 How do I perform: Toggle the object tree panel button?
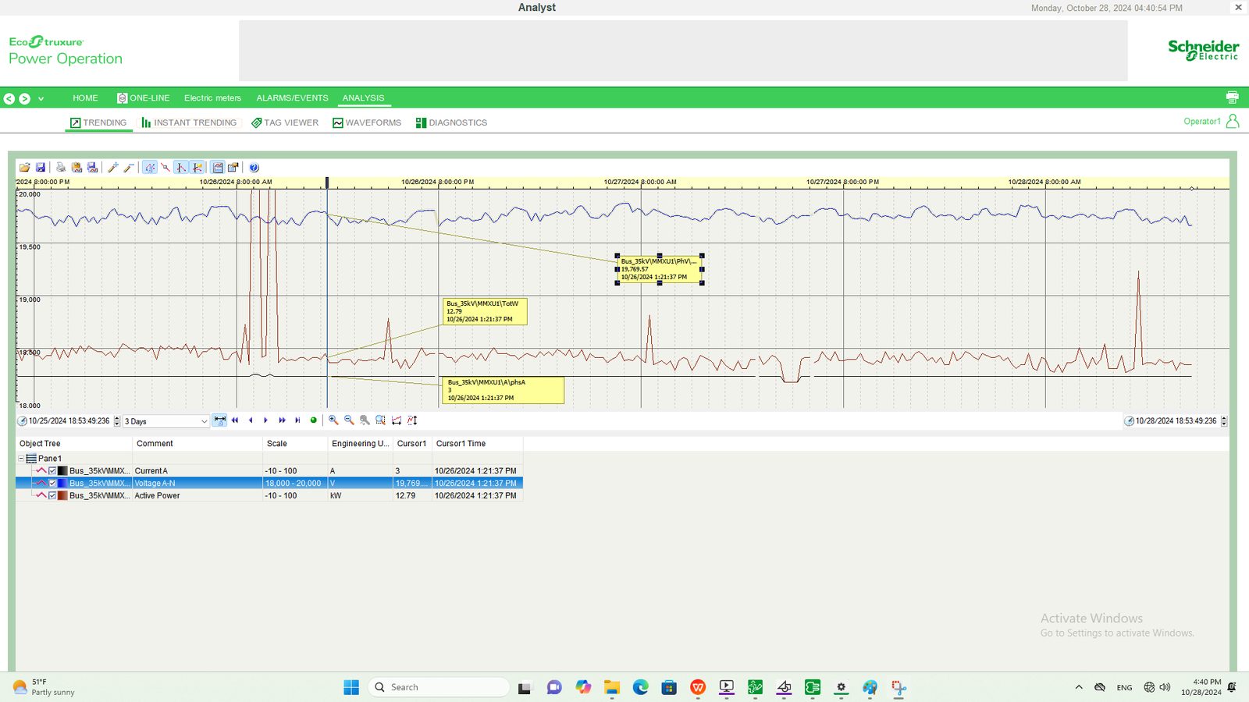tap(218, 167)
